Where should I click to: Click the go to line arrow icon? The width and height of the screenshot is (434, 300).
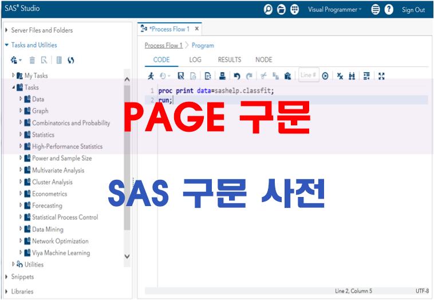click(325, 76)
